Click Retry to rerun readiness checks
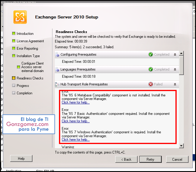This screenshot has height=172, width=196. (x=150, y=160)
